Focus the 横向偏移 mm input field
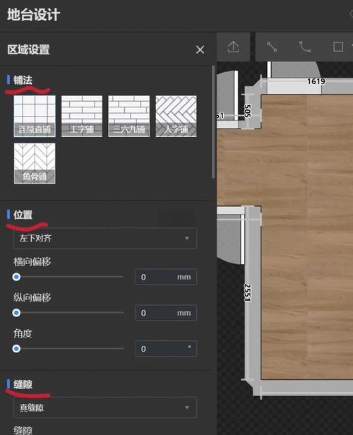 coord(166,277)
